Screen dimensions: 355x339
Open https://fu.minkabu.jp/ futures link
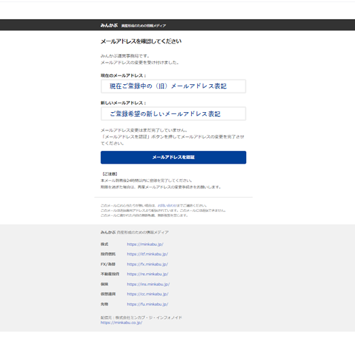148,304
